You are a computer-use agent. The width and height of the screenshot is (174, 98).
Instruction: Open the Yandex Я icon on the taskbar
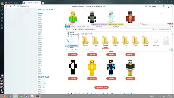click(x=4, y=96)
